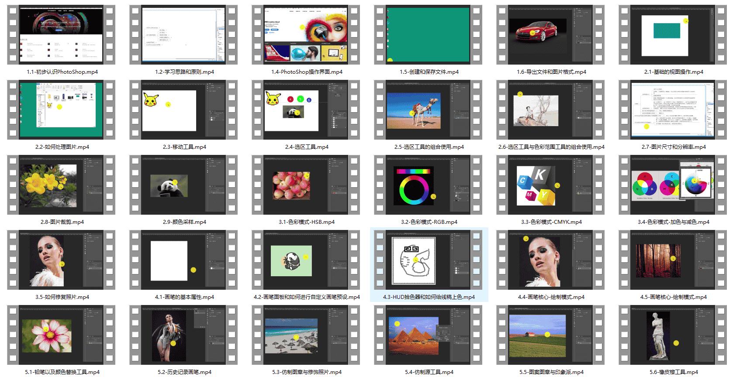
Task: Select the 2.3-移动工具.mp4 Pikachu thumbnail
Action: (x=183, y=110)
